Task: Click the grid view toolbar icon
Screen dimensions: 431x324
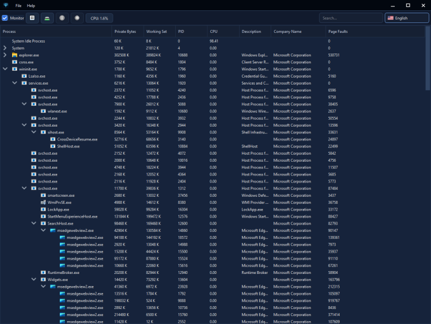Action: click(x=32, y=18)
